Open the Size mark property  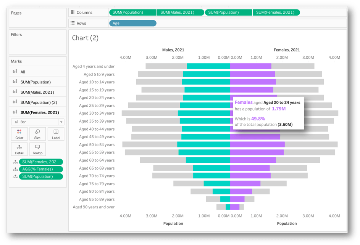37,134
